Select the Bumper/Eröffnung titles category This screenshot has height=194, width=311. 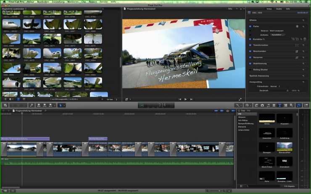pyautogui.click(x=246, y=124)
